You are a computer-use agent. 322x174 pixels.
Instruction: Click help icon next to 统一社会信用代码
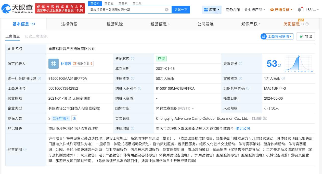click(x=39, y=78)
